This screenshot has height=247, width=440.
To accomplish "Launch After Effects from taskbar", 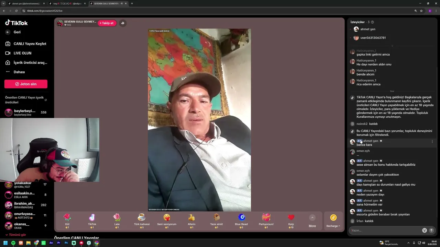I will pos(51,243).
